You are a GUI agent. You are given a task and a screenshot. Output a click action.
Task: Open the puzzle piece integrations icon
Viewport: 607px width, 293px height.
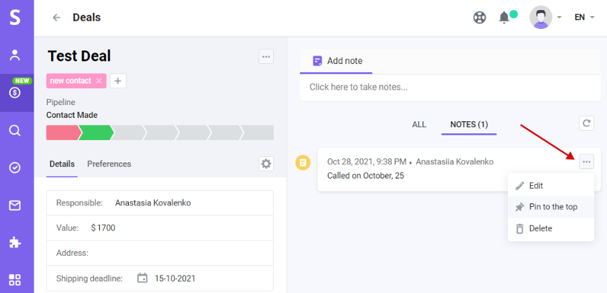click(15, 242)
